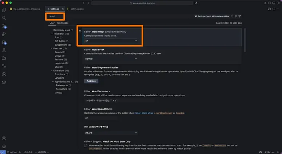
Task: Collapse the Text Editor tree section
Action: click(51, 34)
